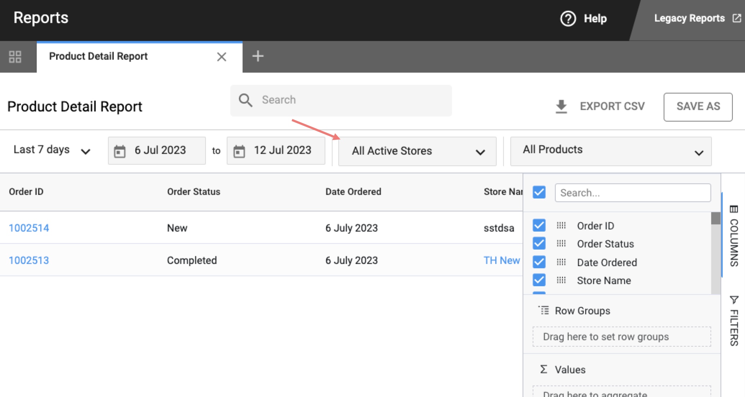The height and width of the screenshot is (397, 745).
Task: Click the columns list scrollbar thumb
Action: [715, 218]
